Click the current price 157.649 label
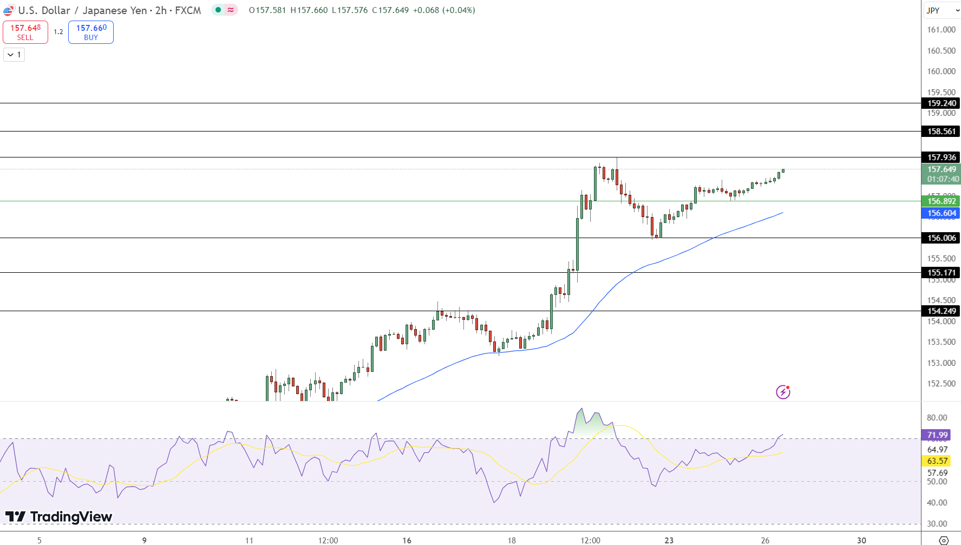Viewport: 961px width, 545px height. (941, 174)
